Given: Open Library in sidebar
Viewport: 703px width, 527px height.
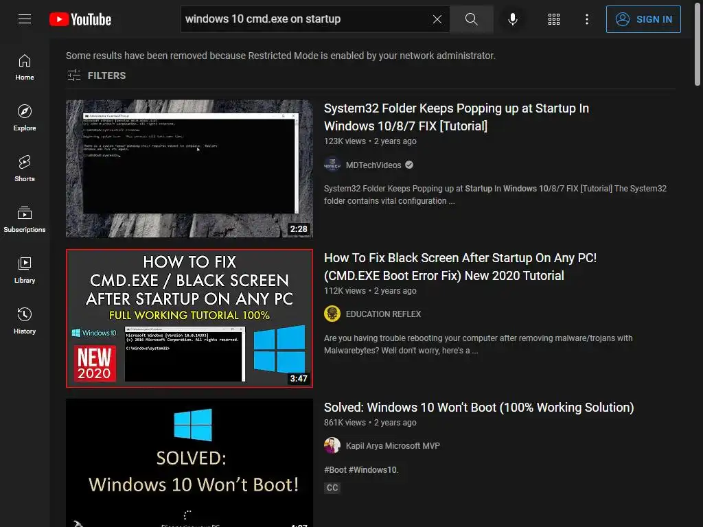Looking at the screenshot, I should (x=25, y=270).
